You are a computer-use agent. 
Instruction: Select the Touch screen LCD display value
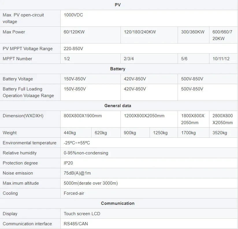tap(82, 214)
